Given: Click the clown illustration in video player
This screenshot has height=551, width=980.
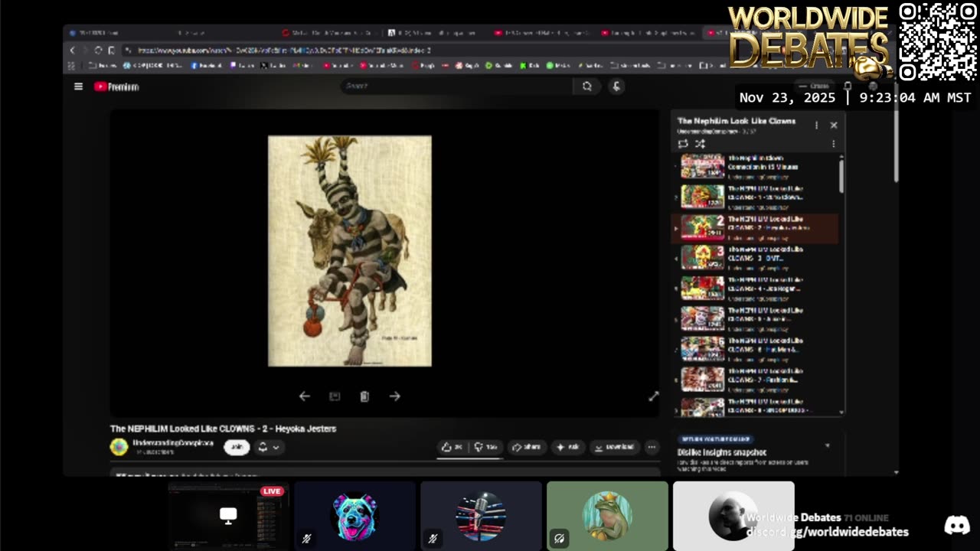Looking at the screenshot, I should (x=350, y=251).
